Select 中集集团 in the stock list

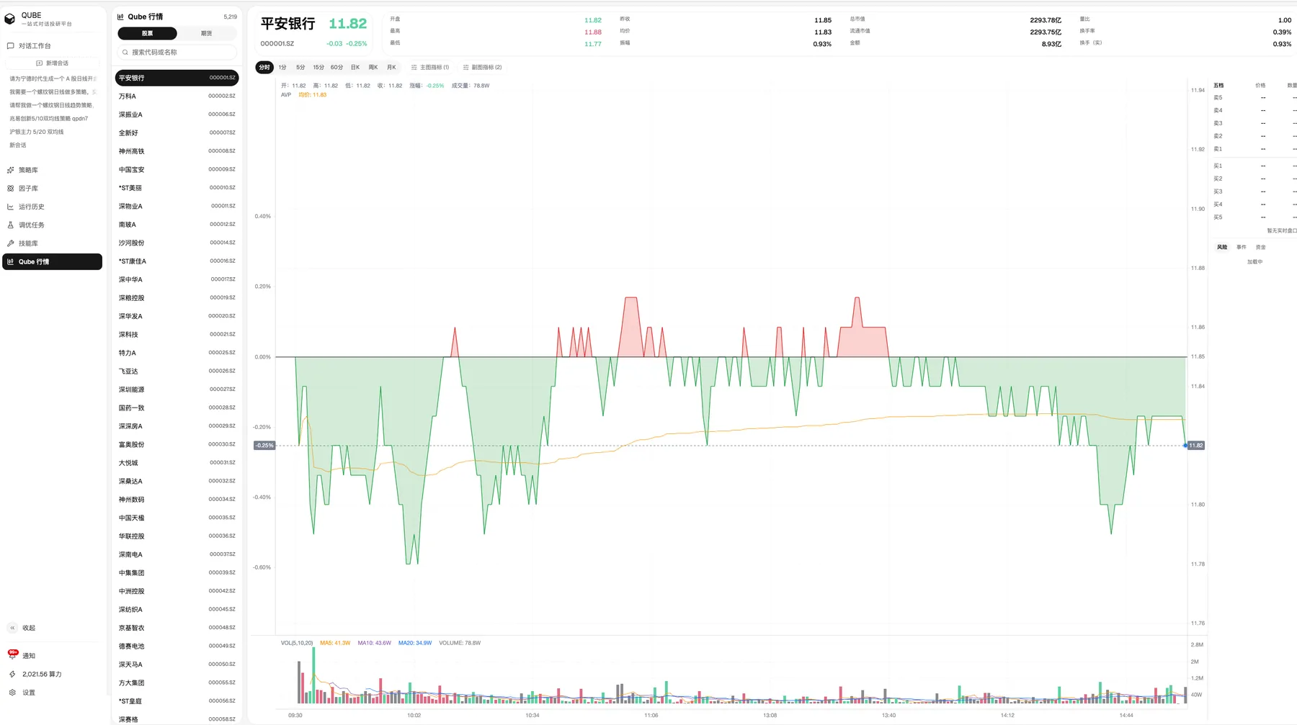click(177, 573)
